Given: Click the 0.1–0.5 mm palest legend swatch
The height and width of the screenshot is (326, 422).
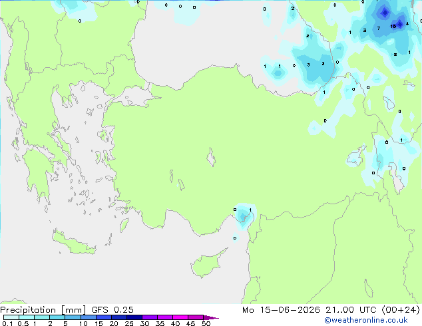Looking at the screenshot, I should pos(11,317).
